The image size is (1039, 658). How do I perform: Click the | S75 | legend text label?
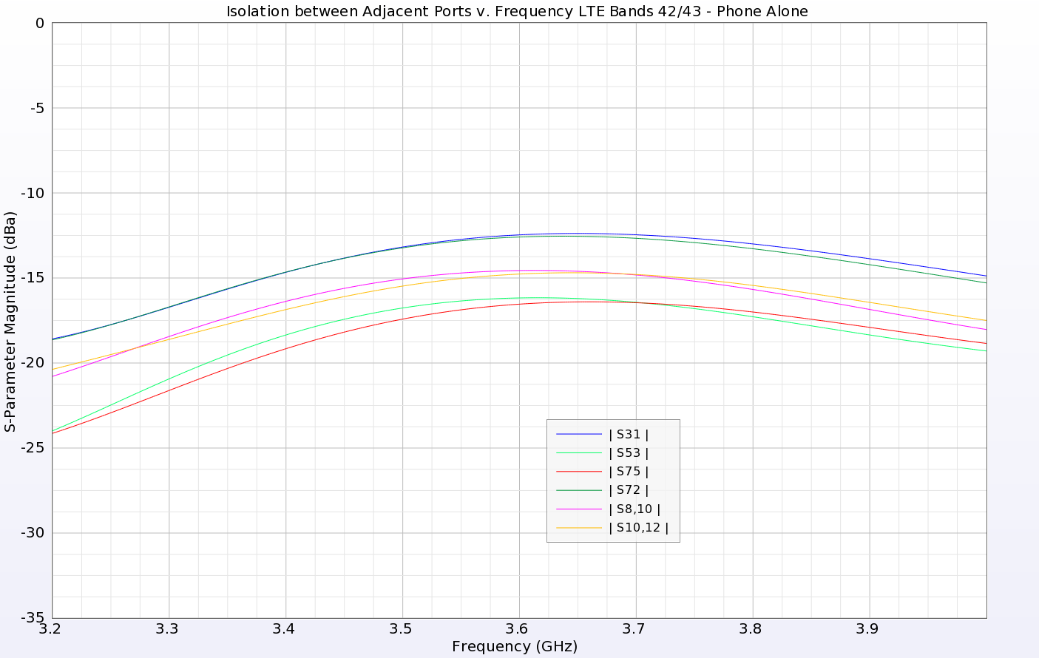click(628, 471)
